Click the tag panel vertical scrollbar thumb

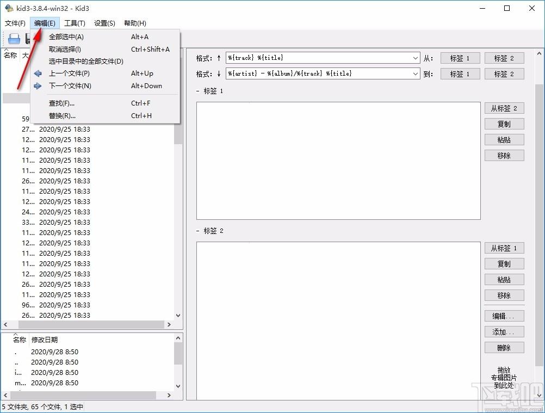click(x=539, y=225)
